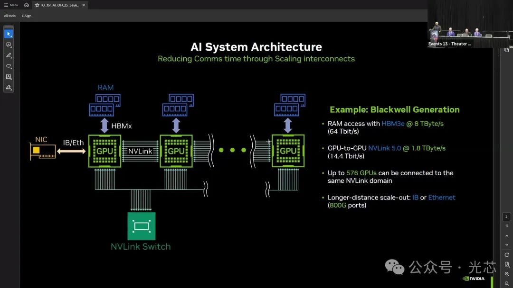Zoom out of the document

[x=506, y=283]
